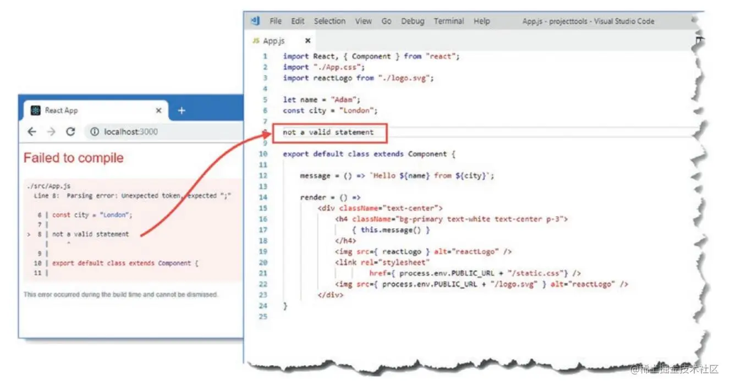Open the View menu in VS Code
This screenshot has height=386, width=730.
[x=363, y=21]
